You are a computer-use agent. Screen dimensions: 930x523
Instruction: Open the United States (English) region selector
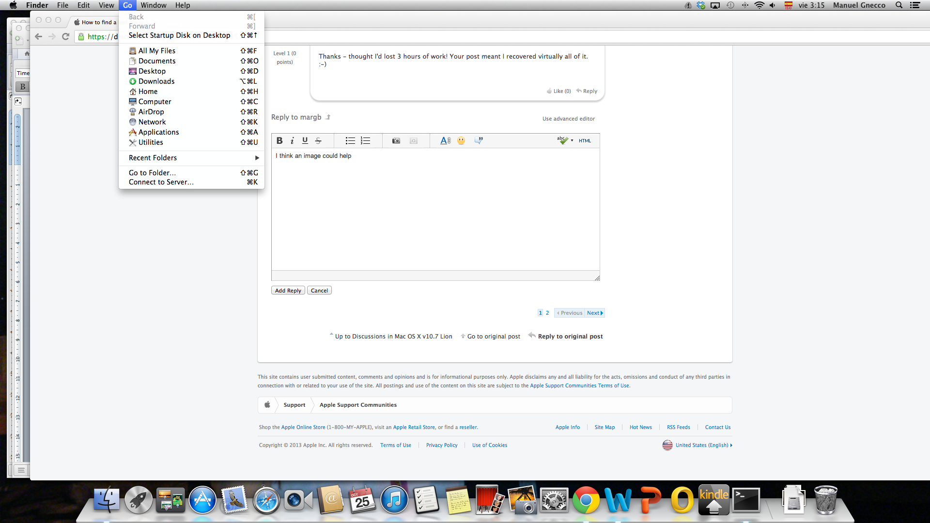[x=701, y=445]
